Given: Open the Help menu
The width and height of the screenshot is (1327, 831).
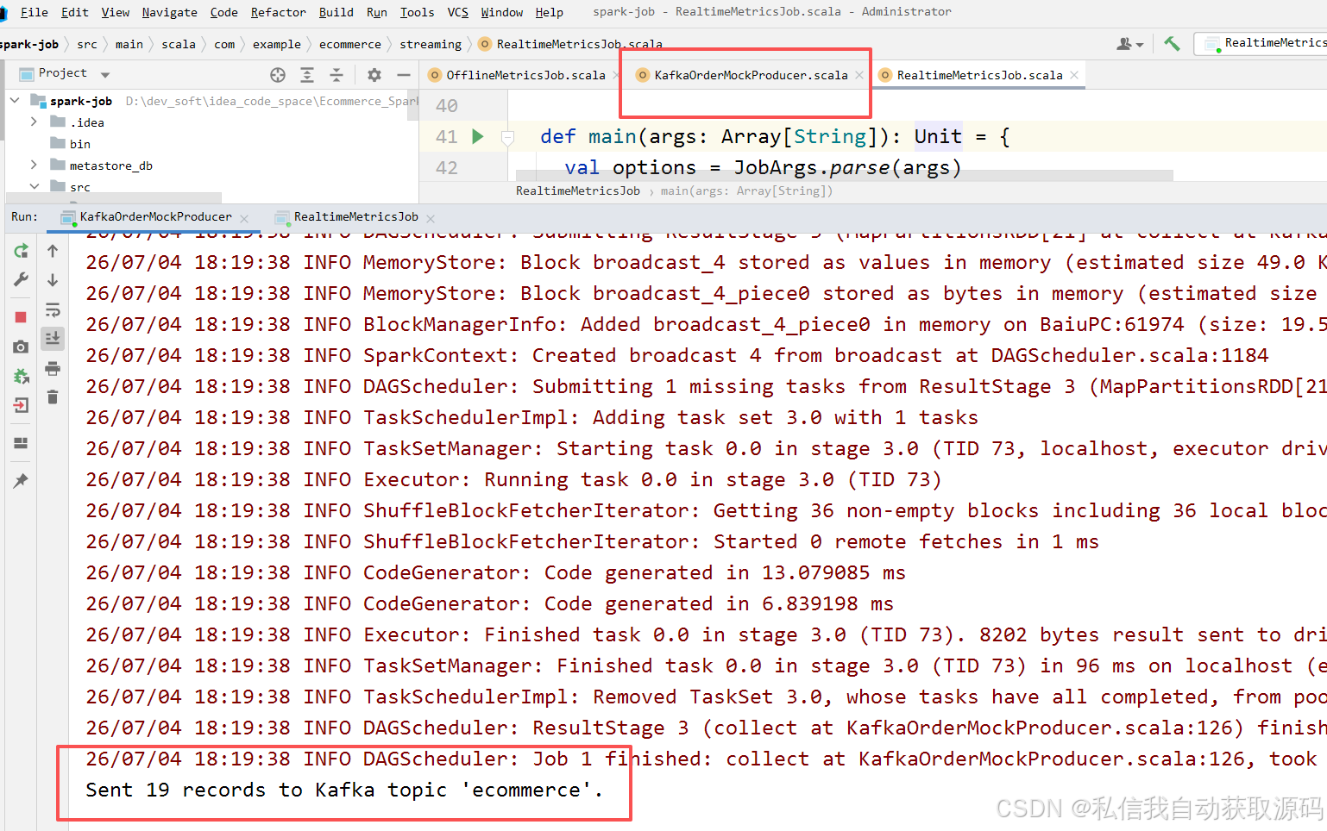Looking at the screenshot, I should pos(549,12).
